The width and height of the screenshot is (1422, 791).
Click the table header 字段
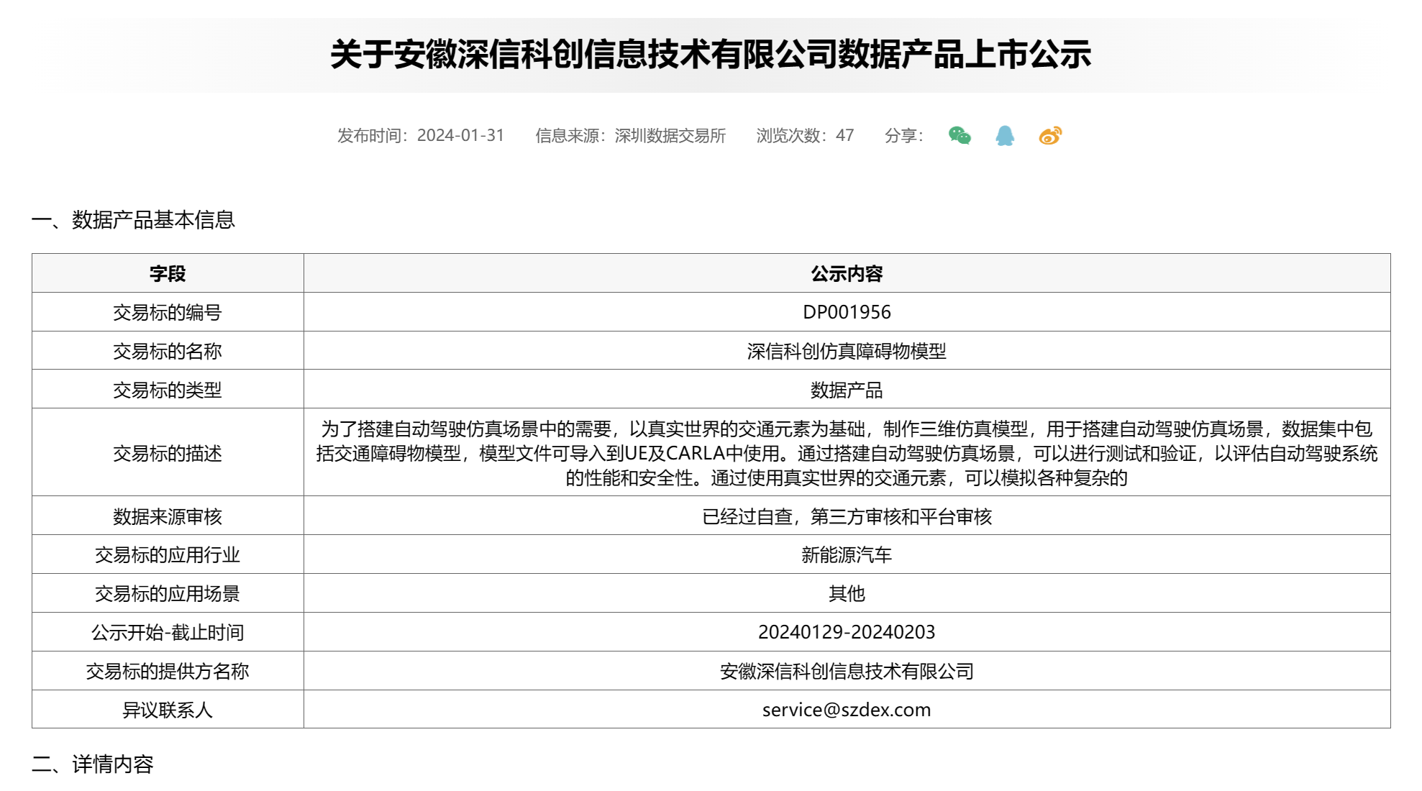[x=168, y=273]
